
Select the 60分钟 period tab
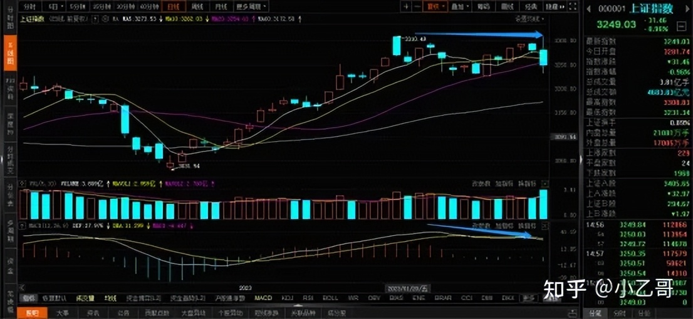[148, 7]
